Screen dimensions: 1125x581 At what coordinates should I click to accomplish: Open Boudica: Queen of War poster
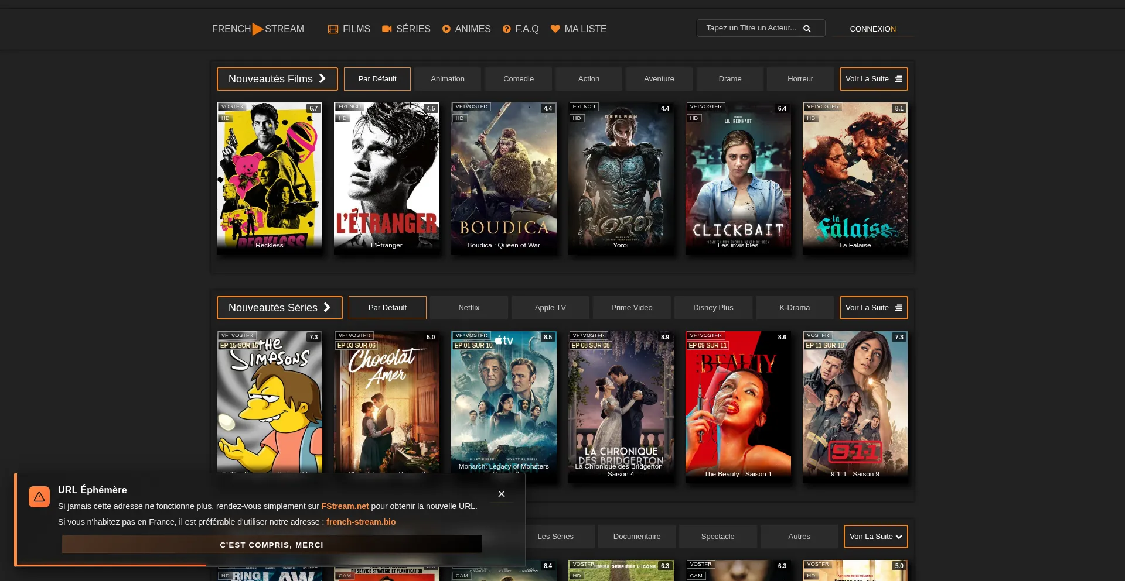point(504,178)
